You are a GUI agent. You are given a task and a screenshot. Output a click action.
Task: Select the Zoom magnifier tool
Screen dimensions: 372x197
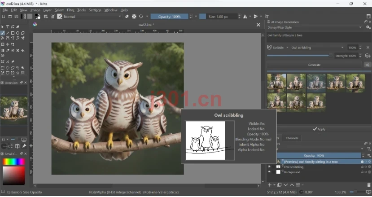pyautogui.click(x=23, y=68)
